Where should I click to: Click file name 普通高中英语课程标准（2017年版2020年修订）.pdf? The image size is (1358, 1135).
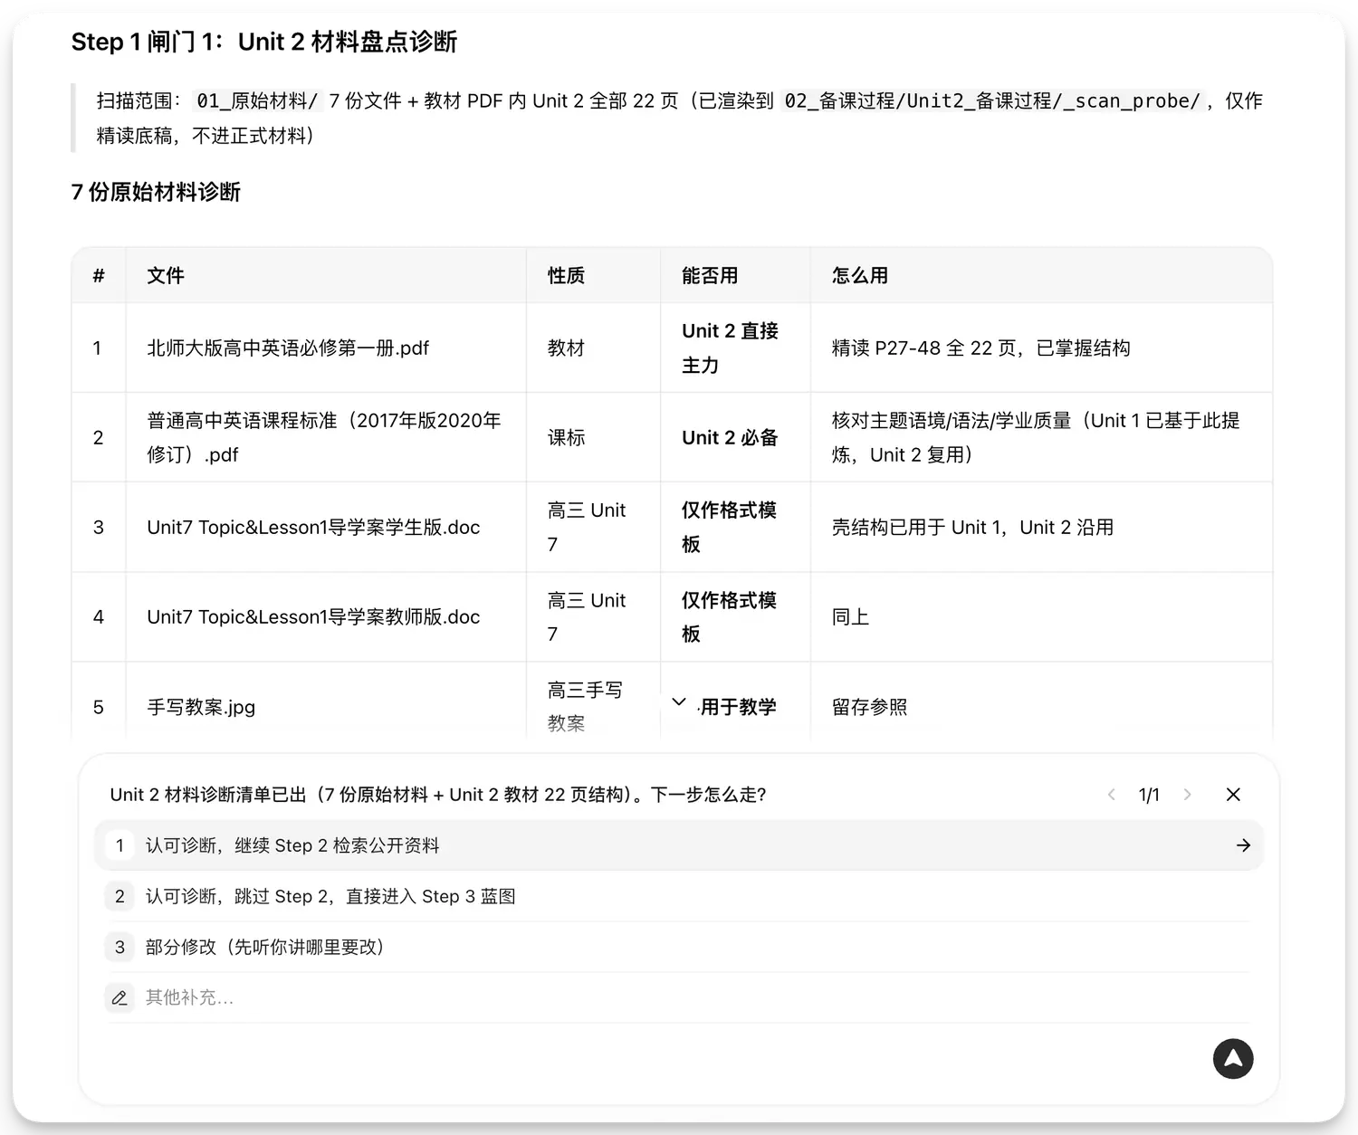324,437
